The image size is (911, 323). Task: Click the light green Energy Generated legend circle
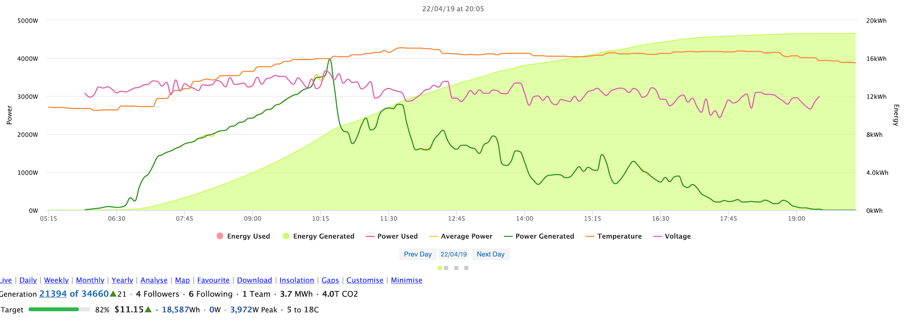[286, 236]
